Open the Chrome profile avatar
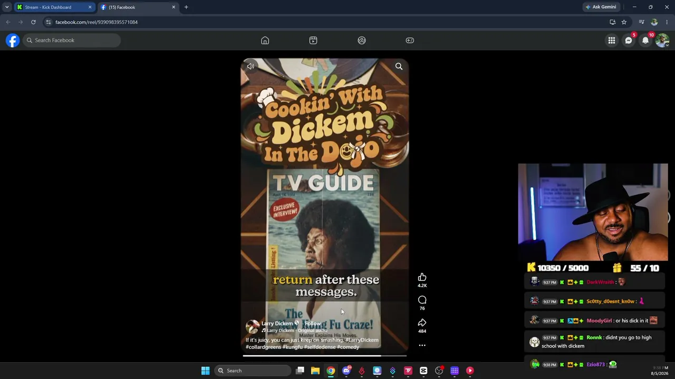 point(654,22)
